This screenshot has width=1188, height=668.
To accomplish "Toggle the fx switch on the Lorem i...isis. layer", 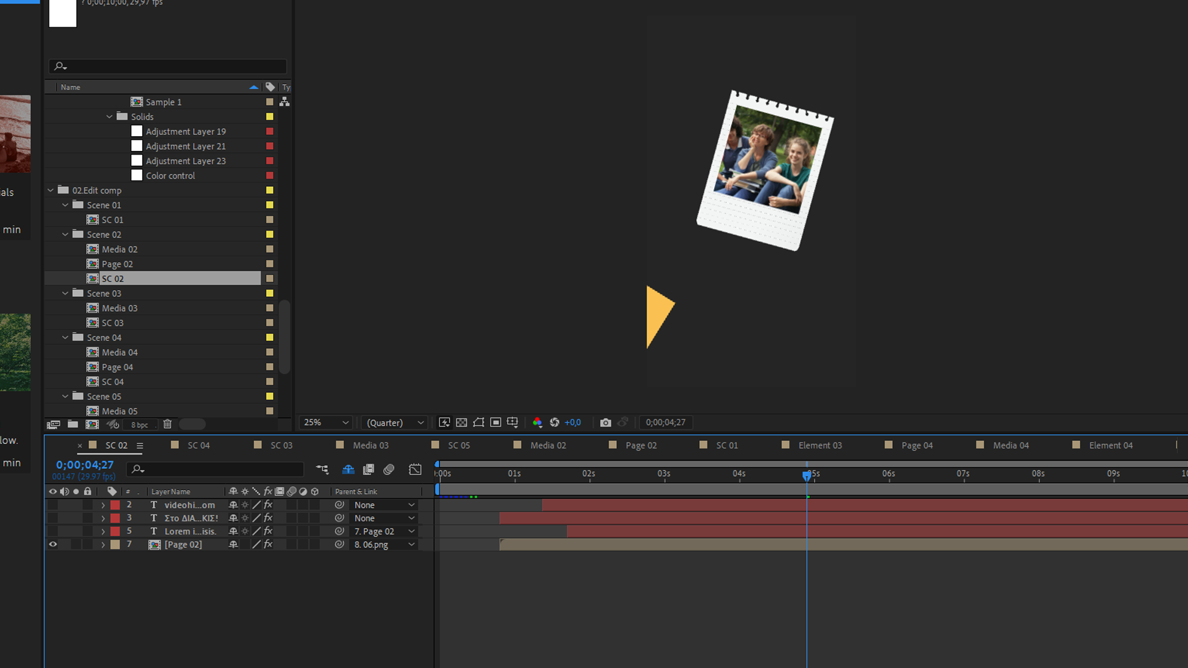I will coord(268,531).
